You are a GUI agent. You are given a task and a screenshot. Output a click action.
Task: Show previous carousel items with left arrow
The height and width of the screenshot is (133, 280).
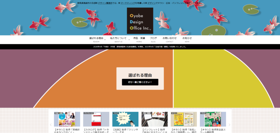(x=51, y=125)
